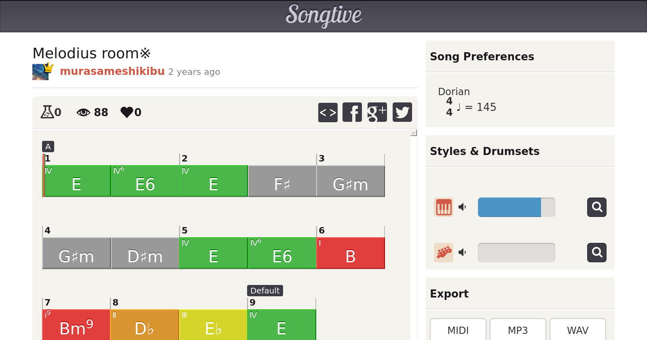
Task: Click the keyboard instrument icon
Action: point(444,207)
